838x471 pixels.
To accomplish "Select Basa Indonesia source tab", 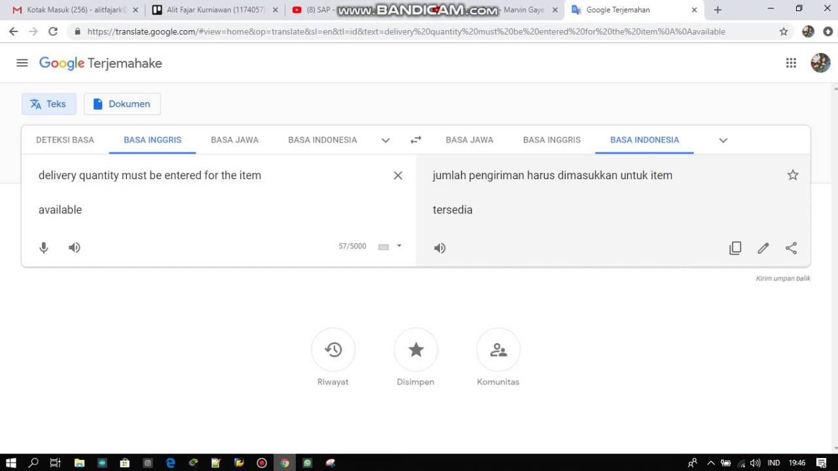I will 323,140.
